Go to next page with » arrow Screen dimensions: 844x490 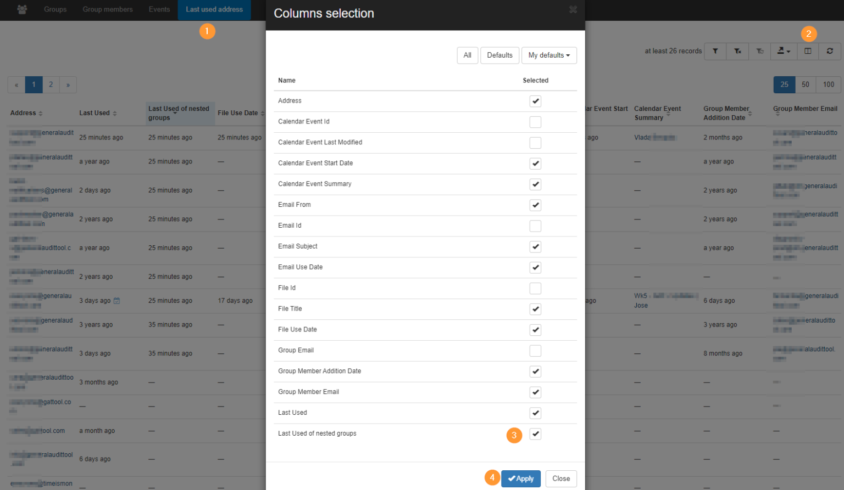click(x=68, y=85)
